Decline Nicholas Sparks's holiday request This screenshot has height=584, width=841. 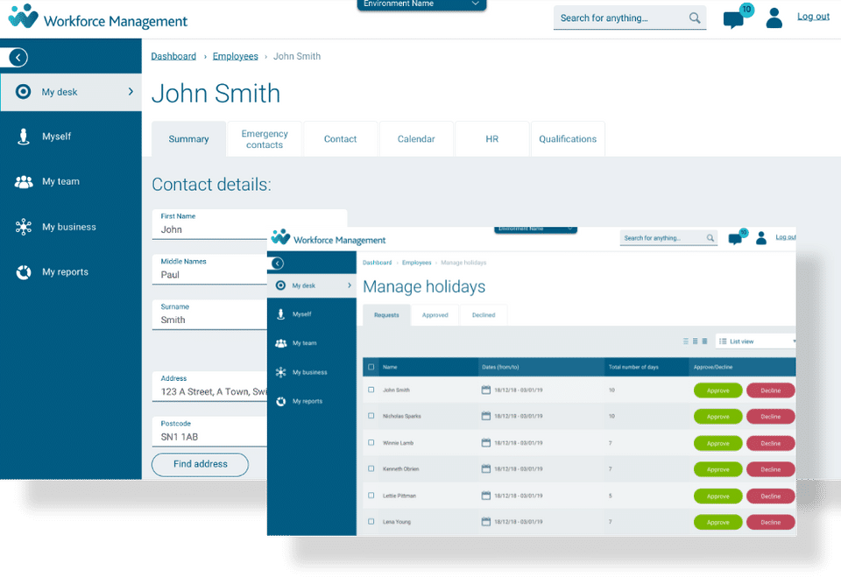[x=770, y=417]
